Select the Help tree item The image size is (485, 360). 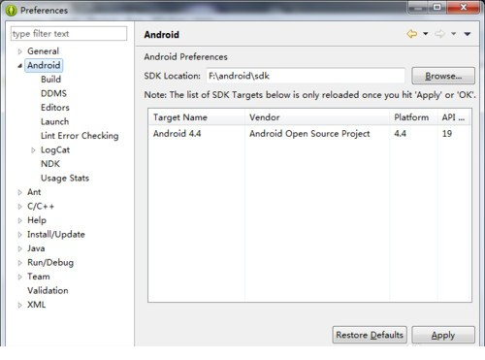point(37,220)
